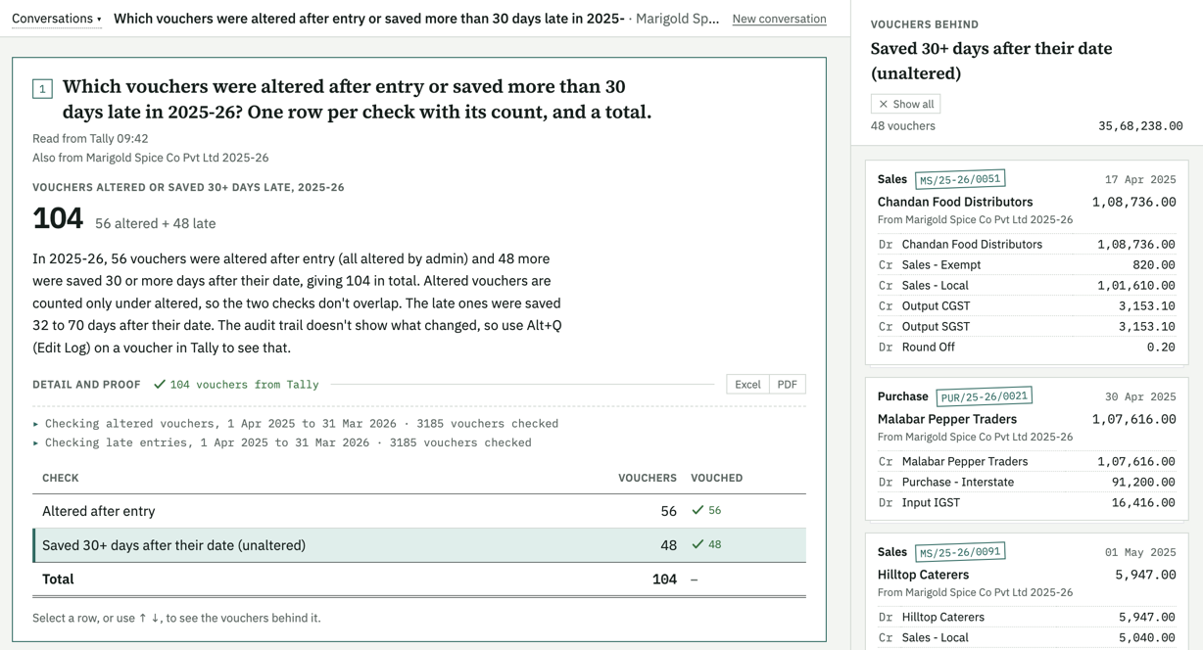Click the voucher date 01 May 2025
This screenshot has height=650, width=1203.
pos(1140,552)
